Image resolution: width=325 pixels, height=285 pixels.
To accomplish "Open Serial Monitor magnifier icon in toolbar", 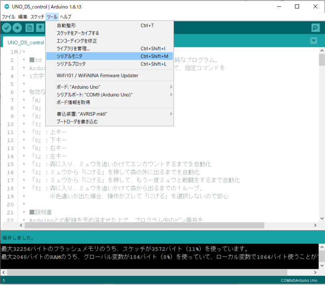I will point(315,28).
